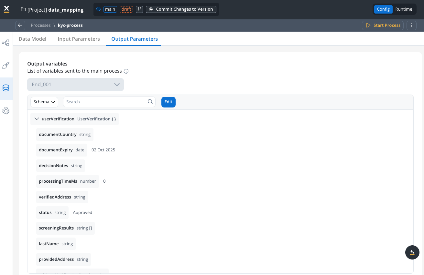Viewport: 424px width, 275px height.
Task: Open the settings gear sidebar icon
Action: [6, 111]
